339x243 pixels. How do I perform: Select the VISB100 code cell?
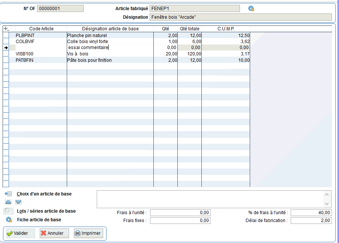coord(41,54)
